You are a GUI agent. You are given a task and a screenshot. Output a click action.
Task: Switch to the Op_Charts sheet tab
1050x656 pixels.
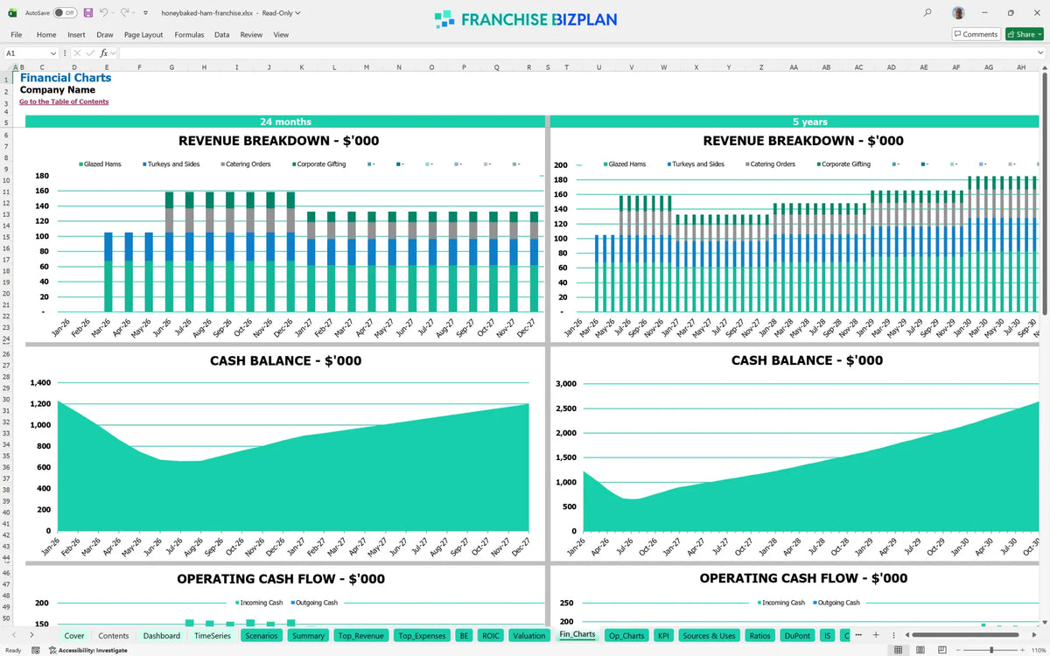click(x=626, y=636)
